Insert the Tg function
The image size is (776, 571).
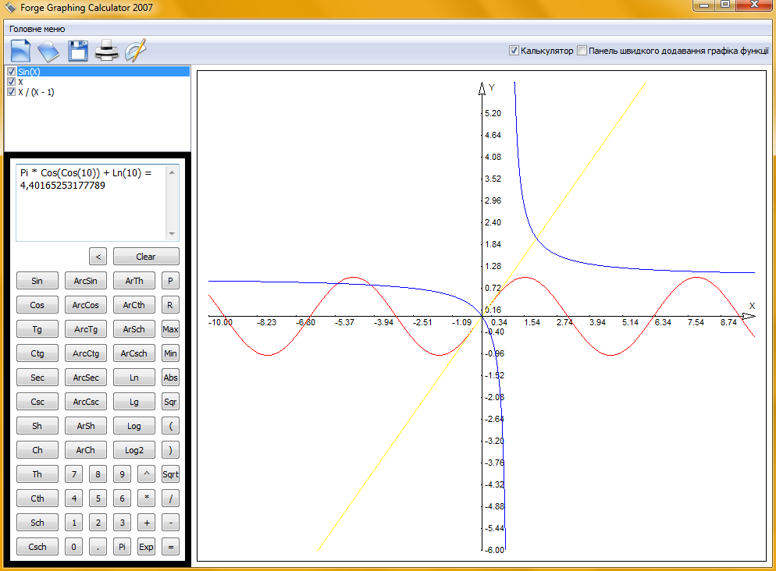tap(37, 329)
